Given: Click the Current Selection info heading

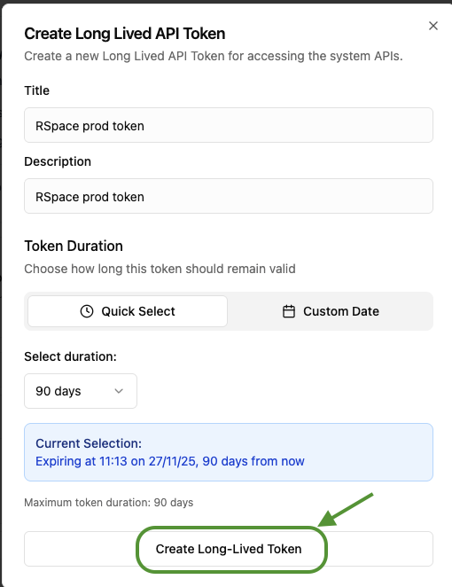Looking at the screenshot, I should [x=89, y=443].
